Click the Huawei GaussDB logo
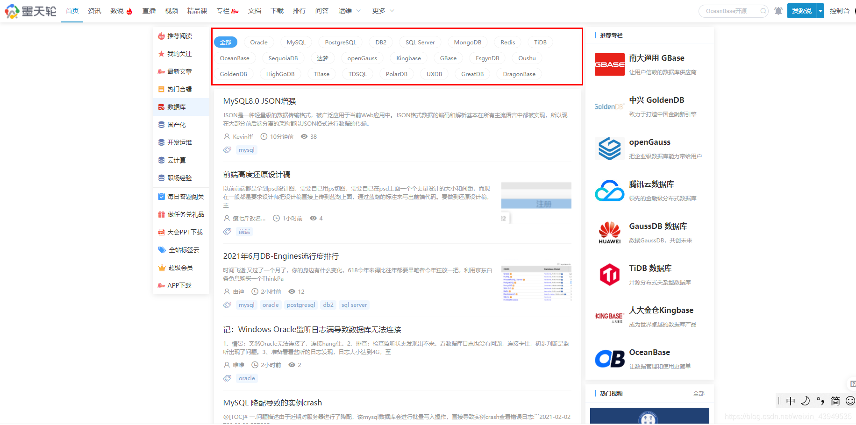Viewport: 856px width, 425px height. [x=609, y=233]
